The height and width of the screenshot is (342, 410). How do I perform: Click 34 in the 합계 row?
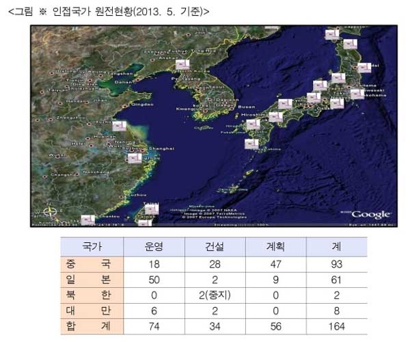pos(215,326)
